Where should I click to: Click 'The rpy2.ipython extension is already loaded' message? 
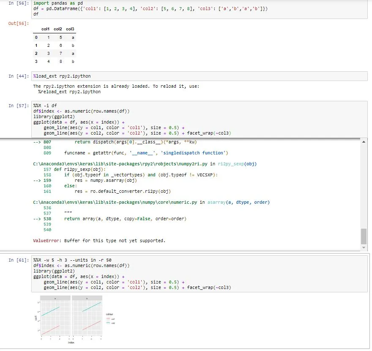pyautogui.click(x=116, y=86)
